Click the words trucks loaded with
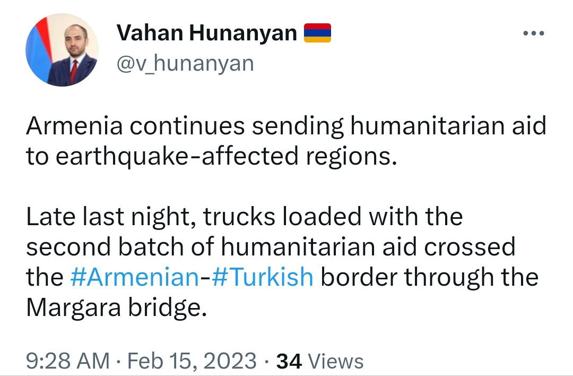 point(310,216)
